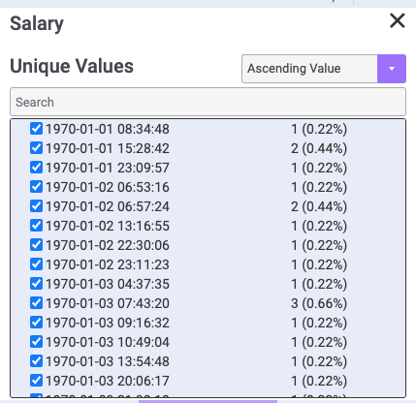Uncheck the 1970-01-03 04:37:35 checkbox
The height and width of the screenshot is (403, 416).
click(x=36, y=283)
